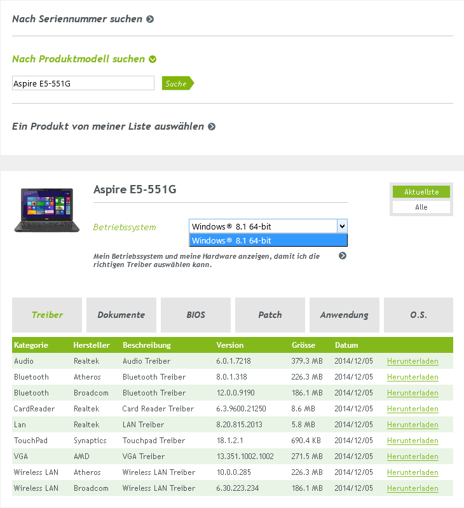The image size is (464, 508).
Task: Click the 'CardReader' category cell
Action: (34, 409)
